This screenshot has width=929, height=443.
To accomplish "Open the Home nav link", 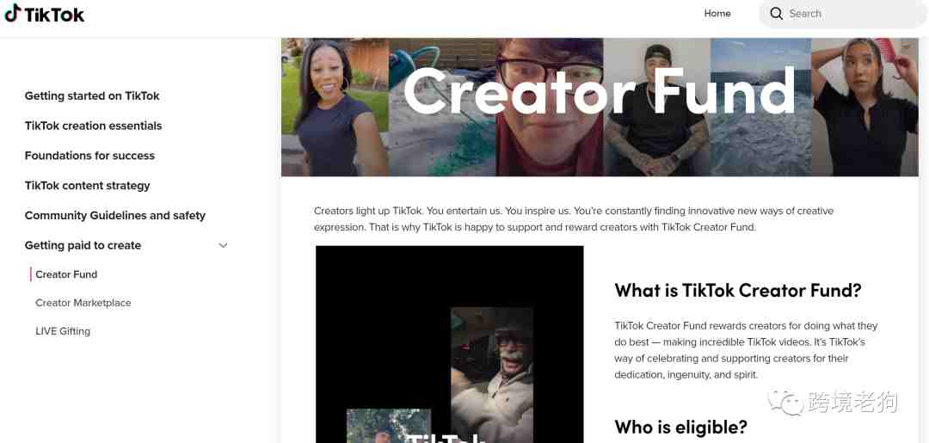I will click(717, 14).
